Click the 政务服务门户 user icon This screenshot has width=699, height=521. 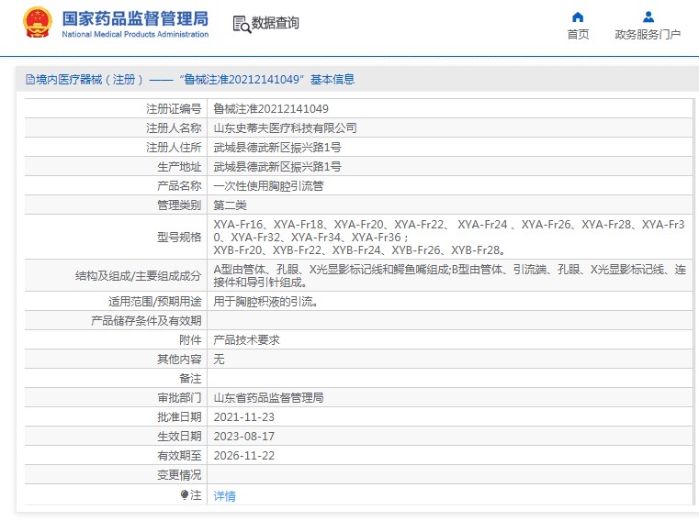click(648, 17)
